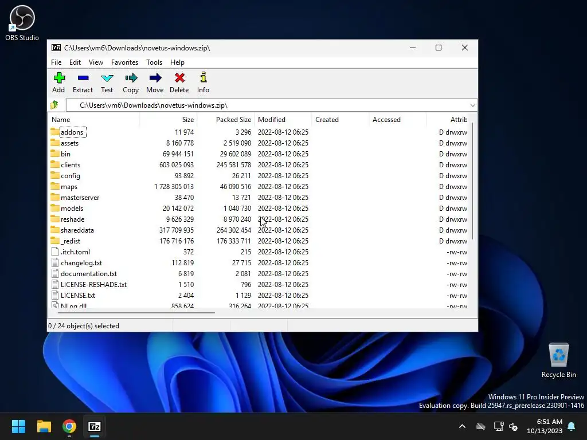Image resolution: width=587 pixels, height=440 pixels.
Task: Sort by the Accessed column header
Action: pos(398,120)
